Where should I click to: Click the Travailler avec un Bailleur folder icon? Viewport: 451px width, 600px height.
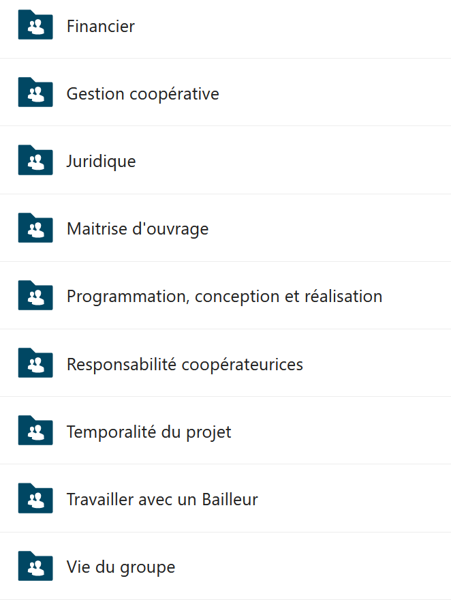click(35, 498)
